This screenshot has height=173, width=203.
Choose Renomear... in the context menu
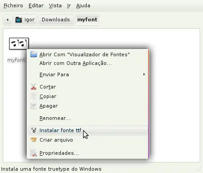click(88, 118)
